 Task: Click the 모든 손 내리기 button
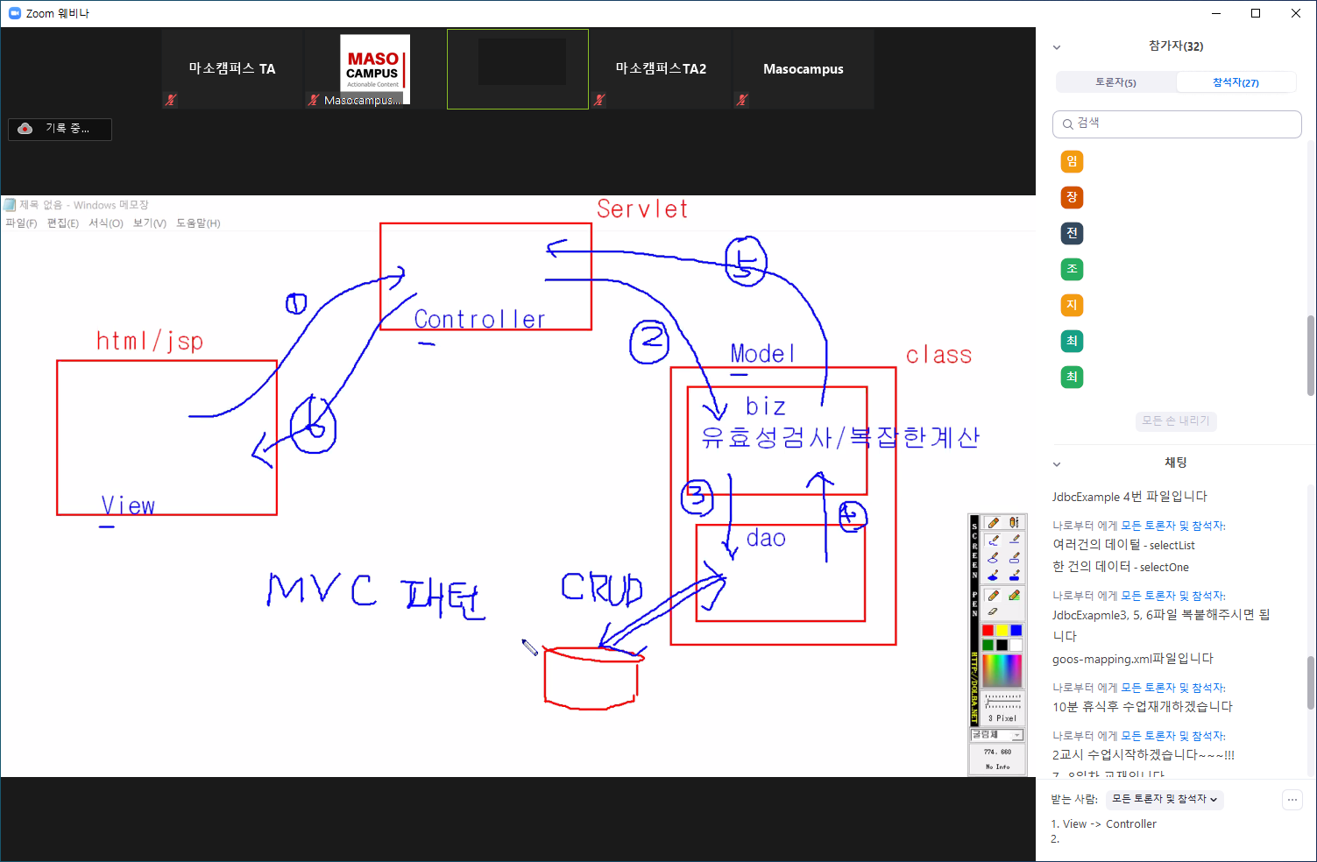pos(1175,420)
